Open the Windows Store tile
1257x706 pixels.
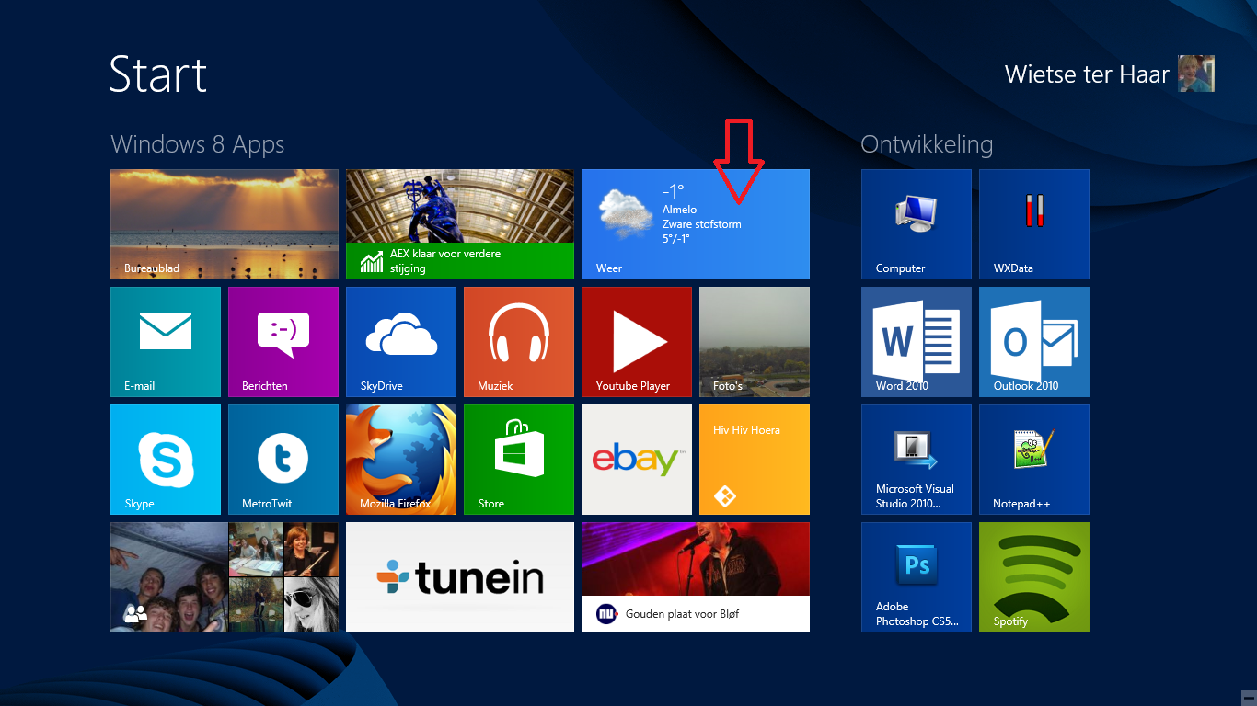519,460
